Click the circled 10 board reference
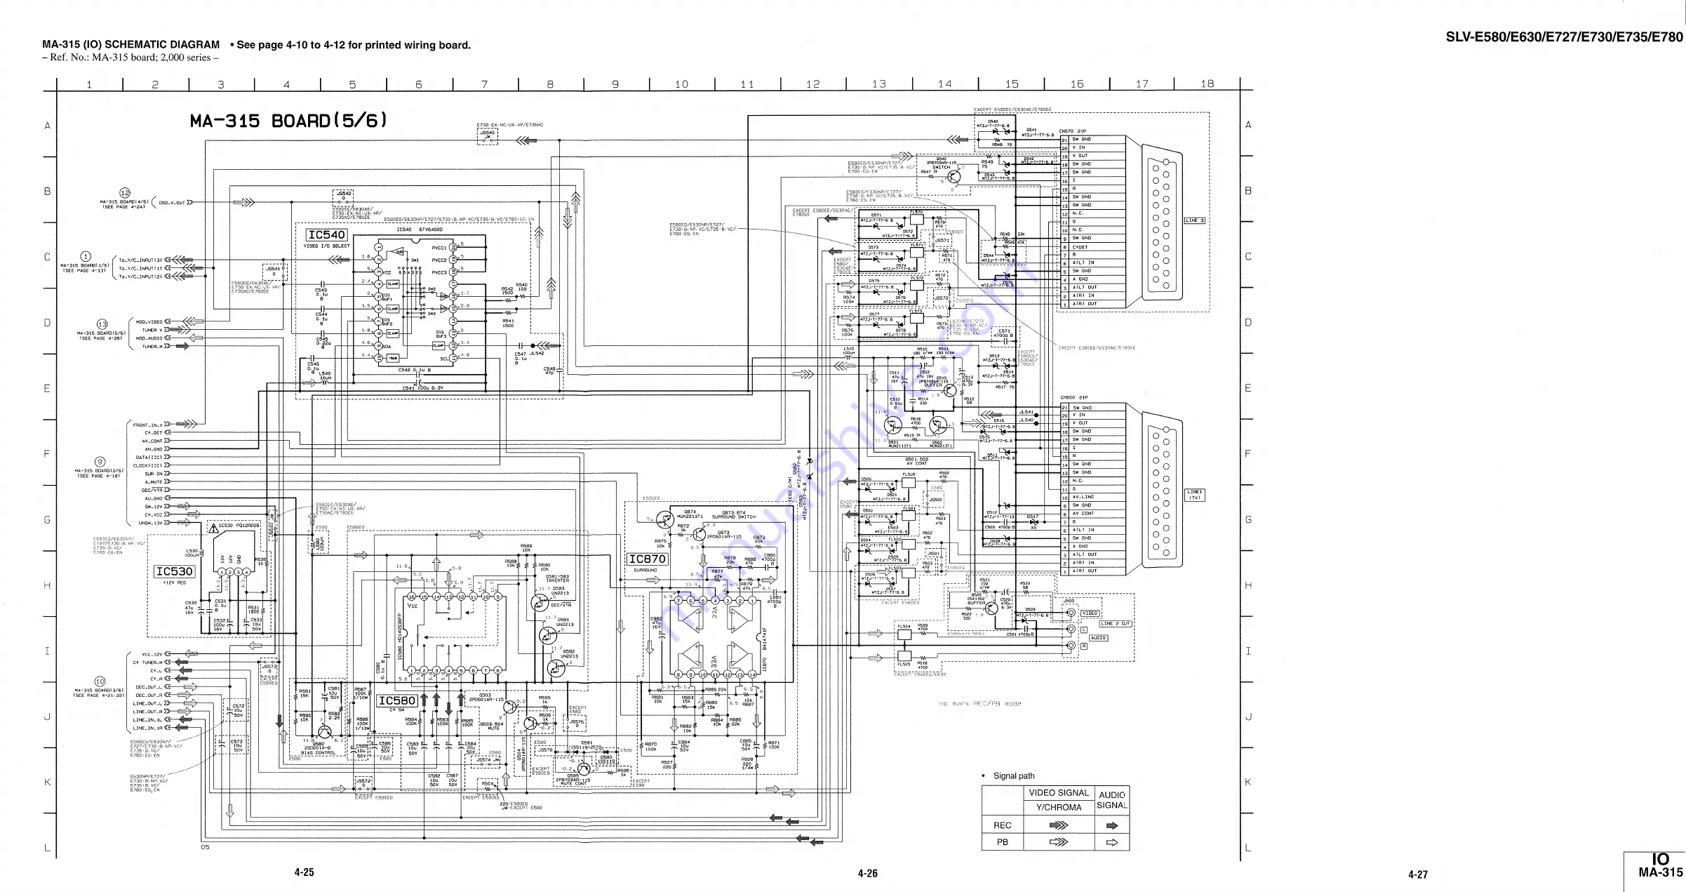The image size is (1686, 892). 100,681
